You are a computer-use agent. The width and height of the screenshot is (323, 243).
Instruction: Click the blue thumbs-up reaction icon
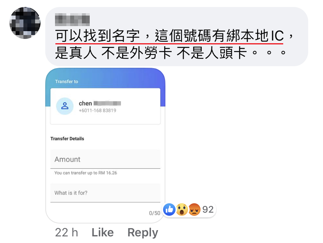(169, 210)
